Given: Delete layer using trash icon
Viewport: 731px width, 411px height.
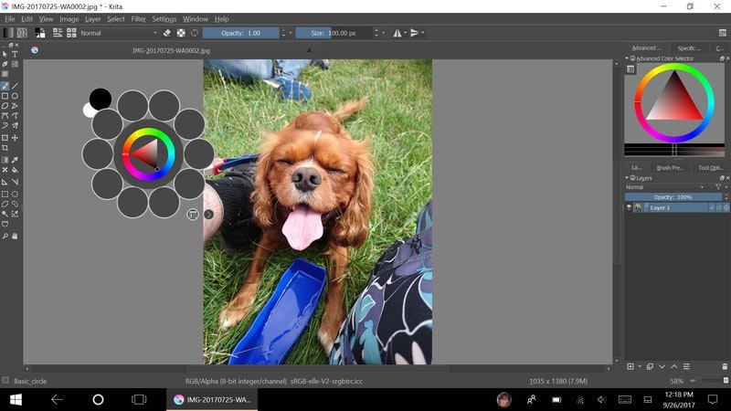Looking at the screenshot, I should tap(725, 366).
